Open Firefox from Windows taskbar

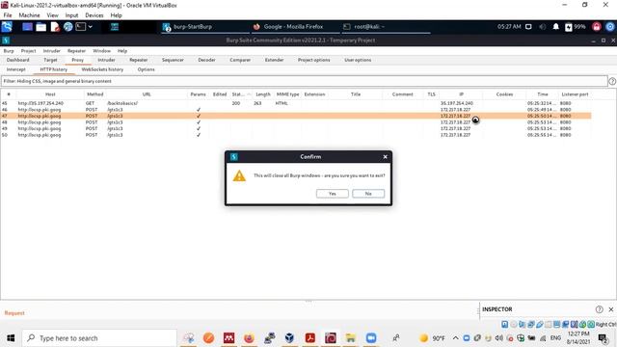[249, 338]
